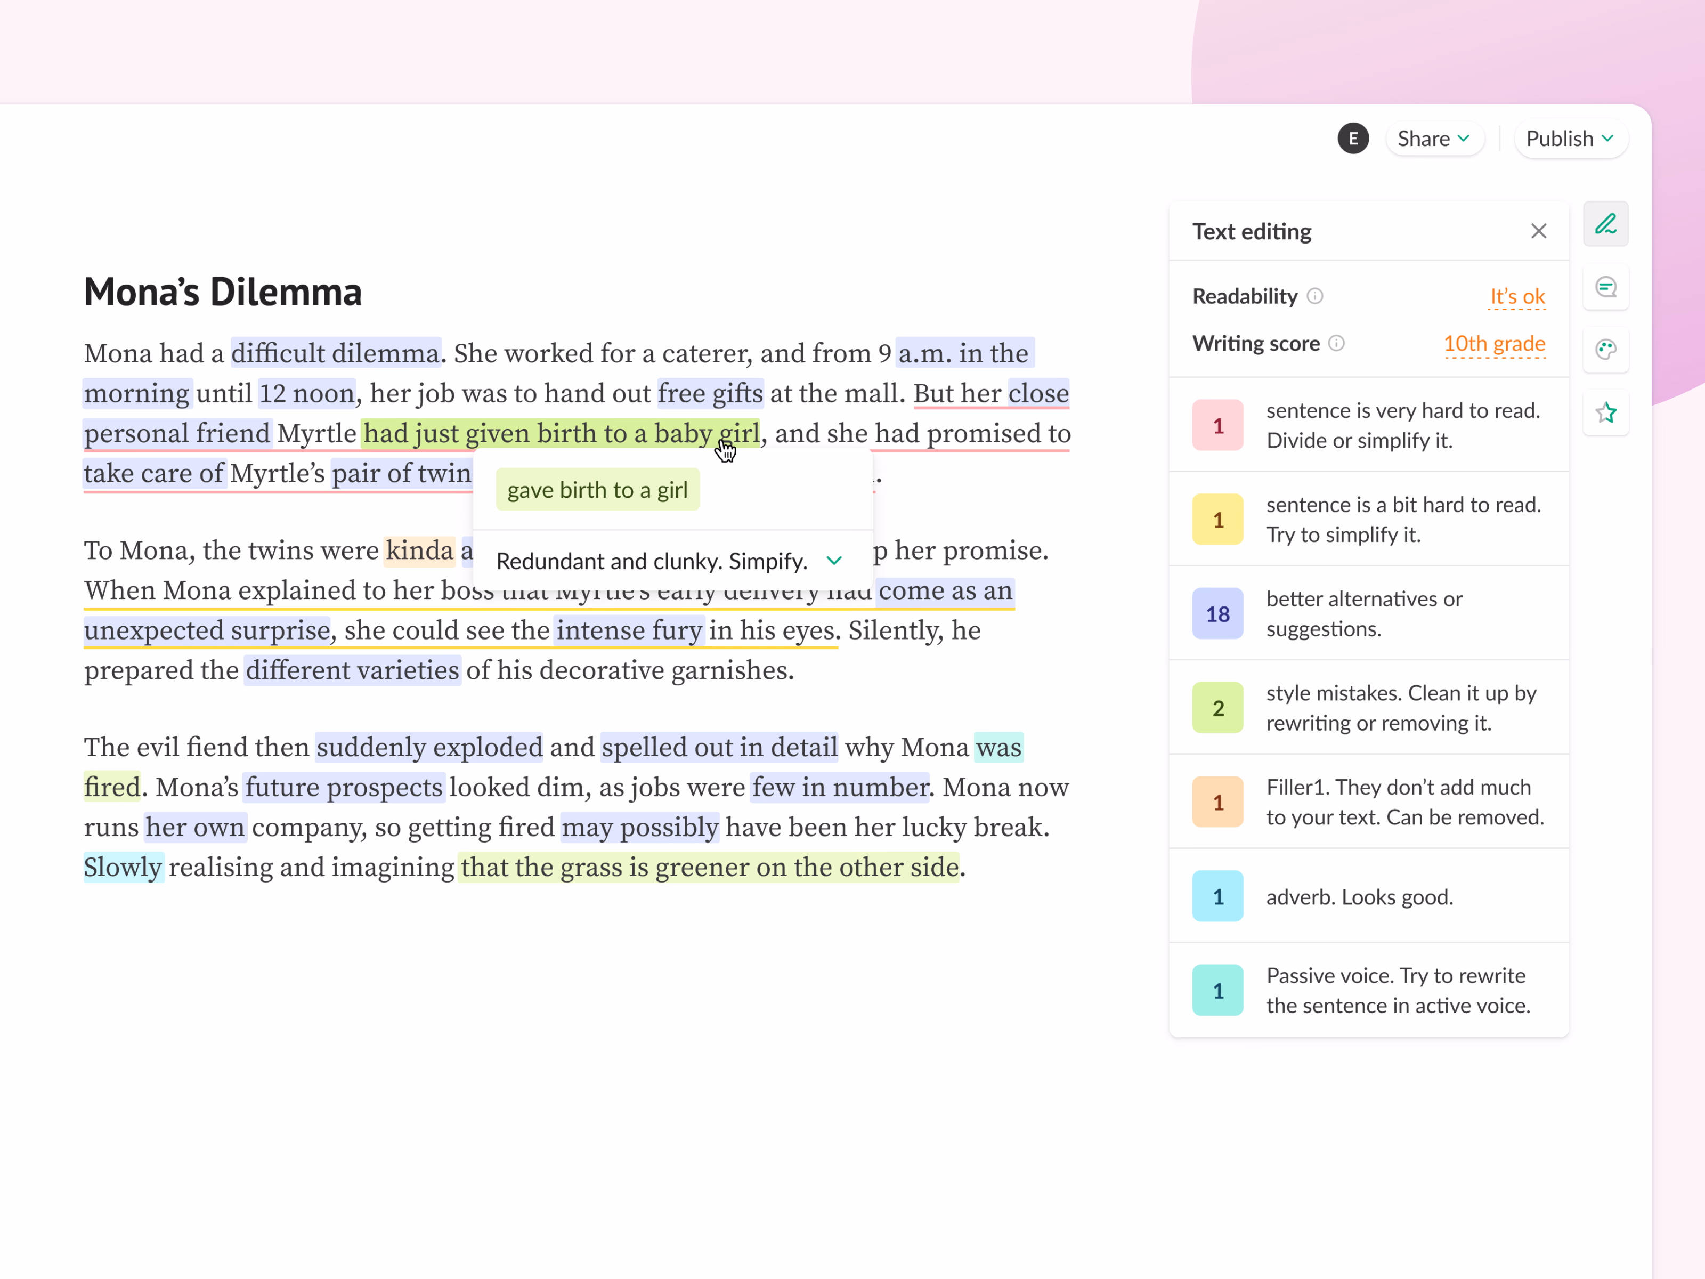Click the user avatar E
The image size is (1705, 1279).
coord(1353,139)
